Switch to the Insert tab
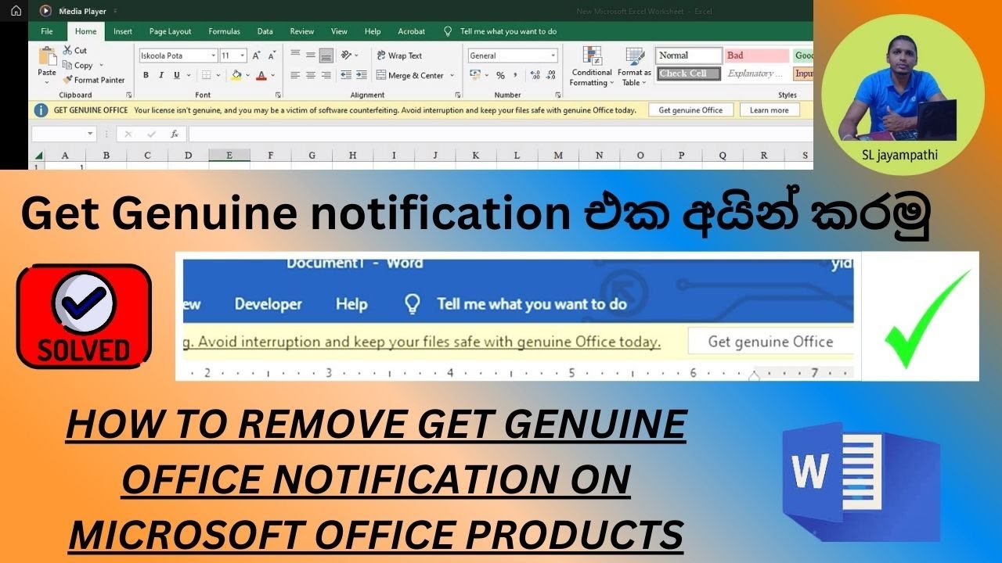The width and height of the screenshot is (1002, 563). [122, 31]
